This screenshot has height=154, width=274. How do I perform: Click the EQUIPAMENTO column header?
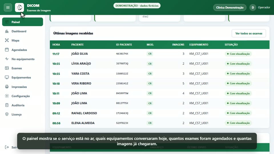pyautogui.click(x=199, y=45)
